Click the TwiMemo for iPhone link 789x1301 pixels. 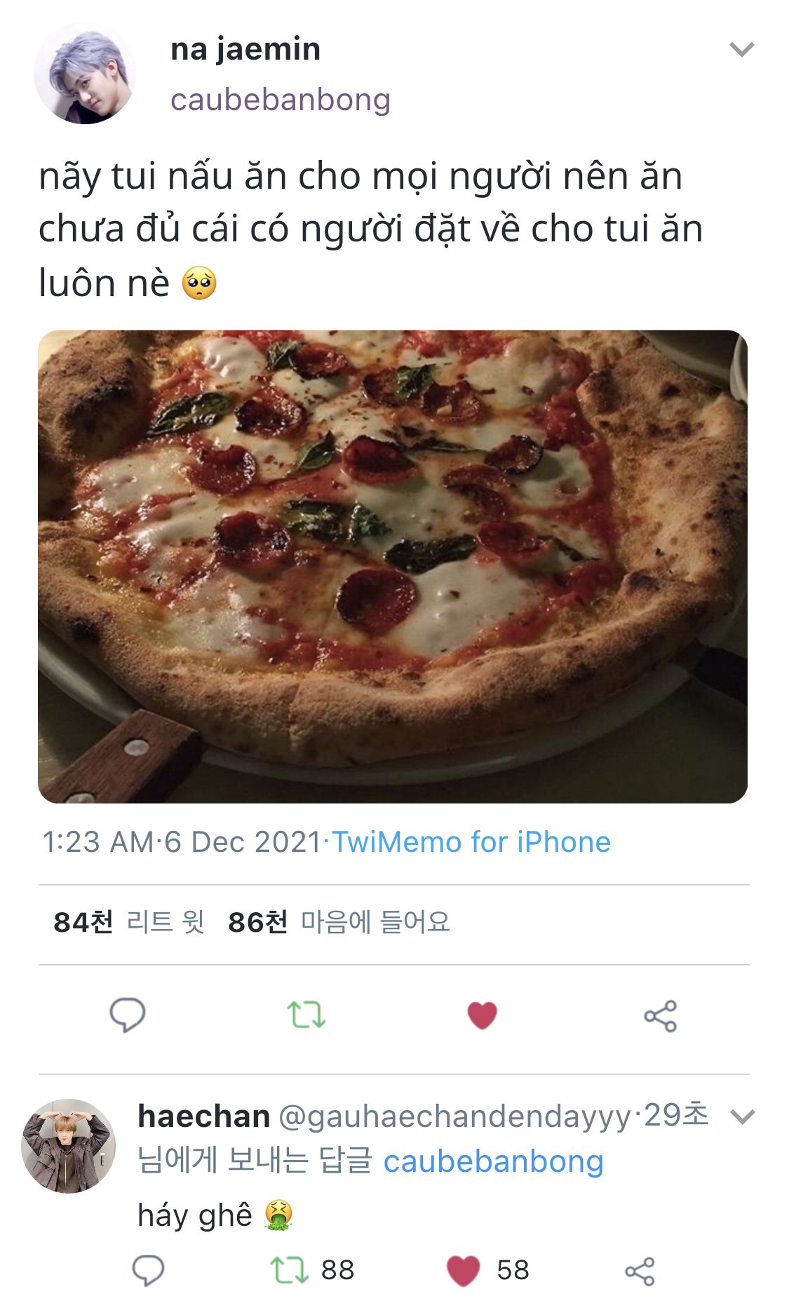[471, 842]
